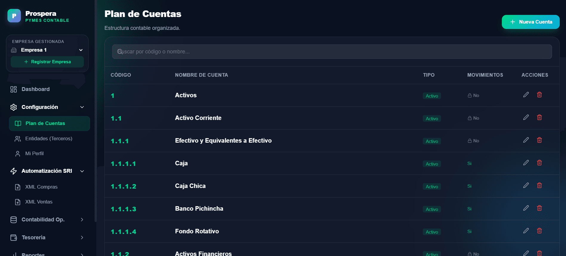This screenshot has width=566, height=256.
Task: Edit the Caja Chica account row
Action: click(x=526, y=185)
